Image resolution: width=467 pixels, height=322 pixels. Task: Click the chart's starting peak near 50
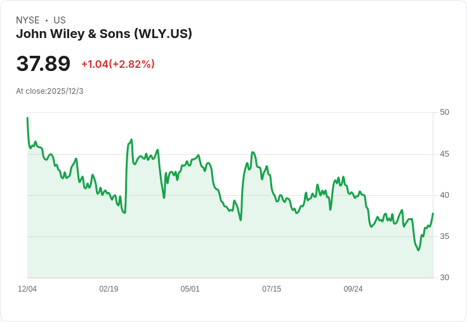[x=27, y=117]
